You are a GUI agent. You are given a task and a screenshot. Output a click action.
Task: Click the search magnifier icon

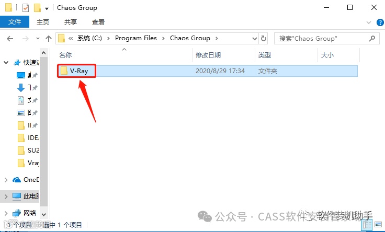coord(372,38)
